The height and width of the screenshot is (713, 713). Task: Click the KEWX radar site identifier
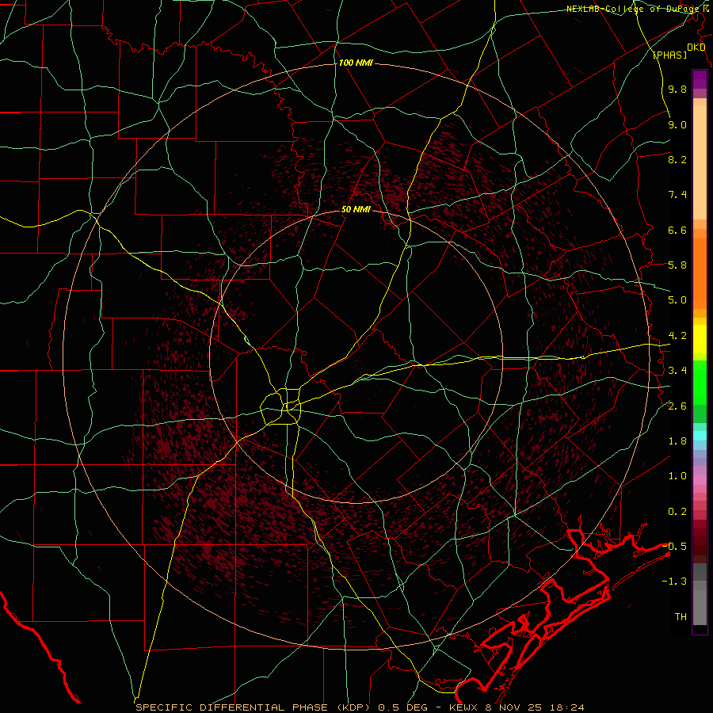[x=462, y=707]
